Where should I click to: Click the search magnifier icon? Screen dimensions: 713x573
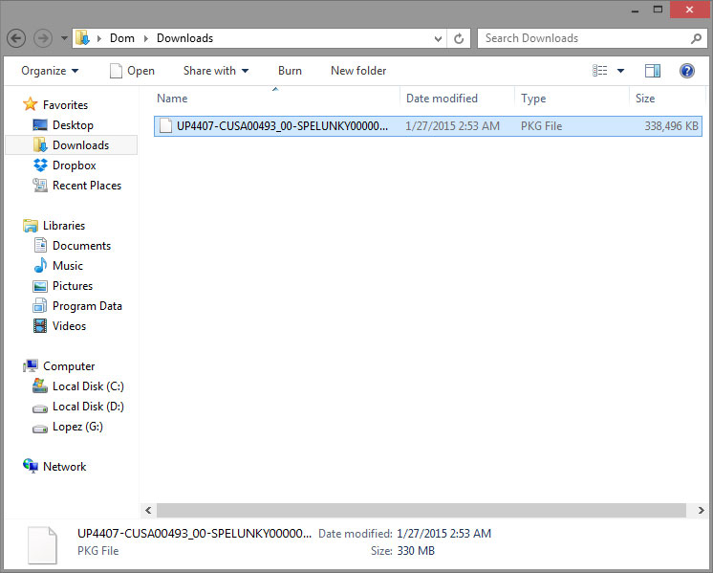(696, 38)
